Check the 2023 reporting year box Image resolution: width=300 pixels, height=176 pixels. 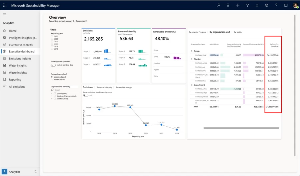click(x=52, y=36)
